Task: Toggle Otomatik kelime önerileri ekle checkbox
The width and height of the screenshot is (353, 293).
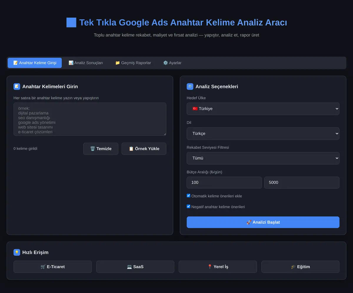Action: (189, 196)
